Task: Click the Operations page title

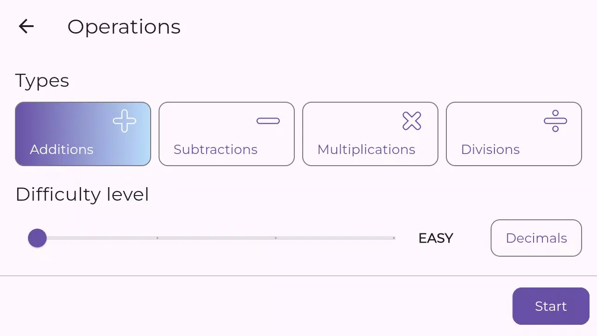Action: point(124,27)
